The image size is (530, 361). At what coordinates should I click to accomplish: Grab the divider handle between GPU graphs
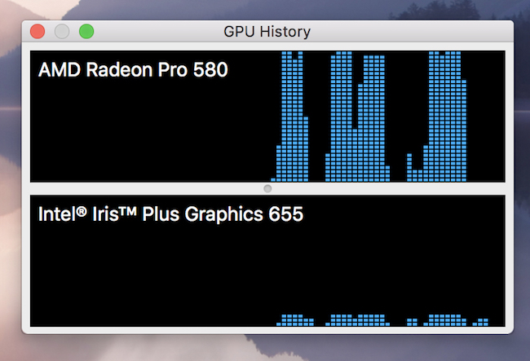(x=267, y=188)
